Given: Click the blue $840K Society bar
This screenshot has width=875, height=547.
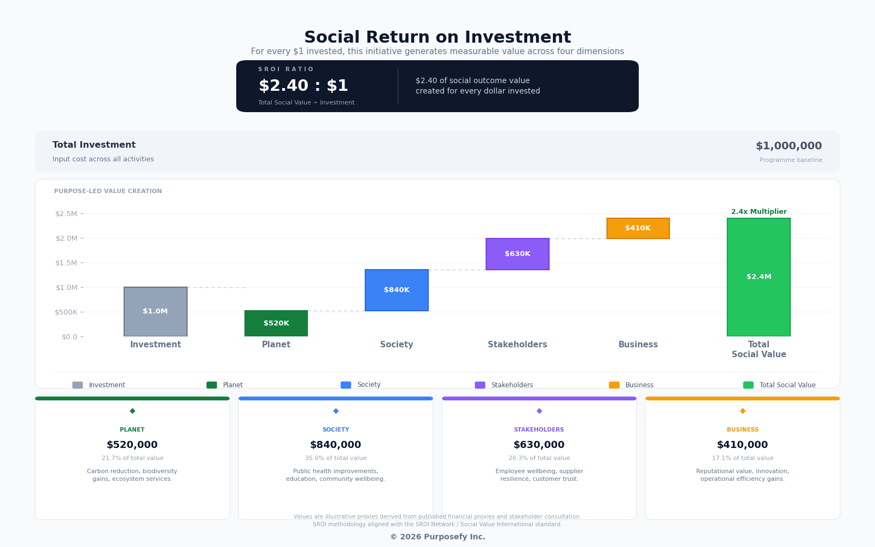Looking at the screenshot, I should point(396,290).
